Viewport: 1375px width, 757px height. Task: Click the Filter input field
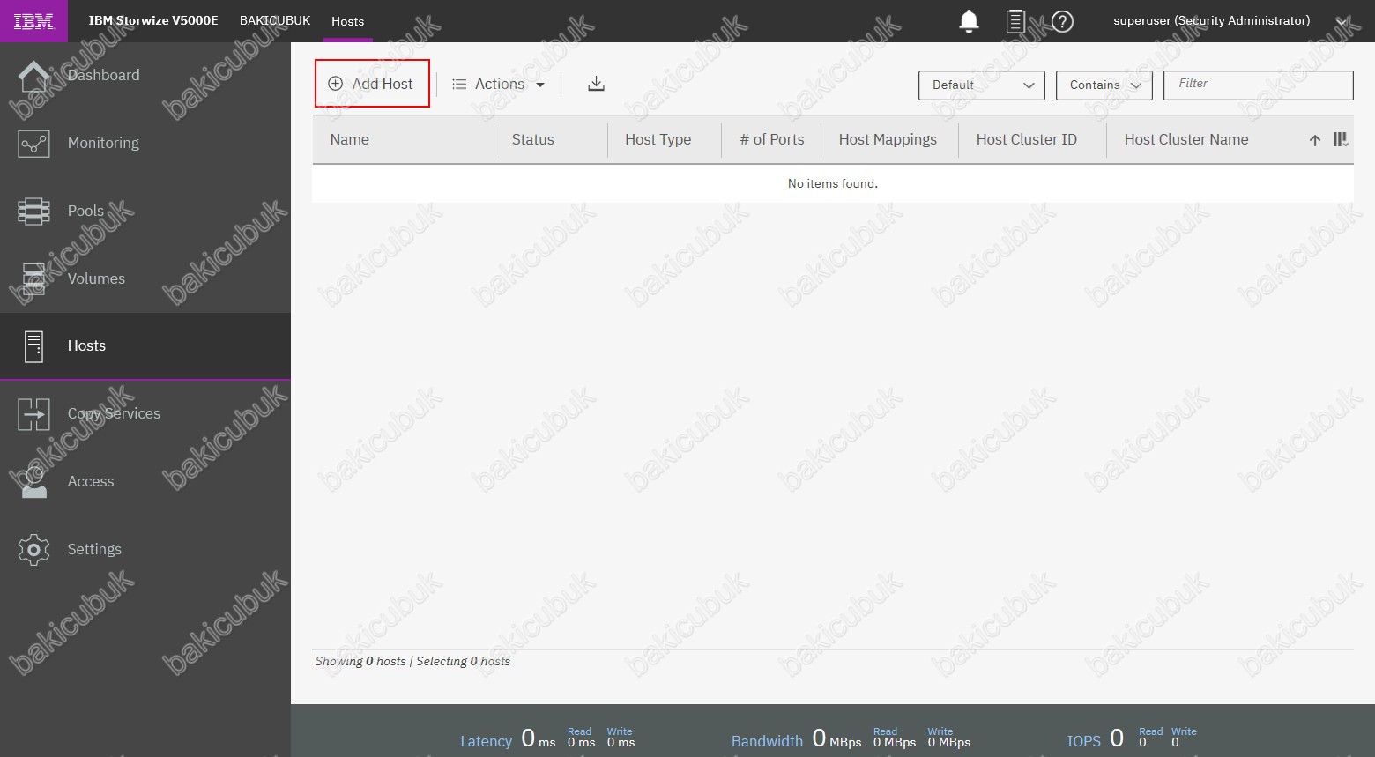click(x=1258, y=85)
